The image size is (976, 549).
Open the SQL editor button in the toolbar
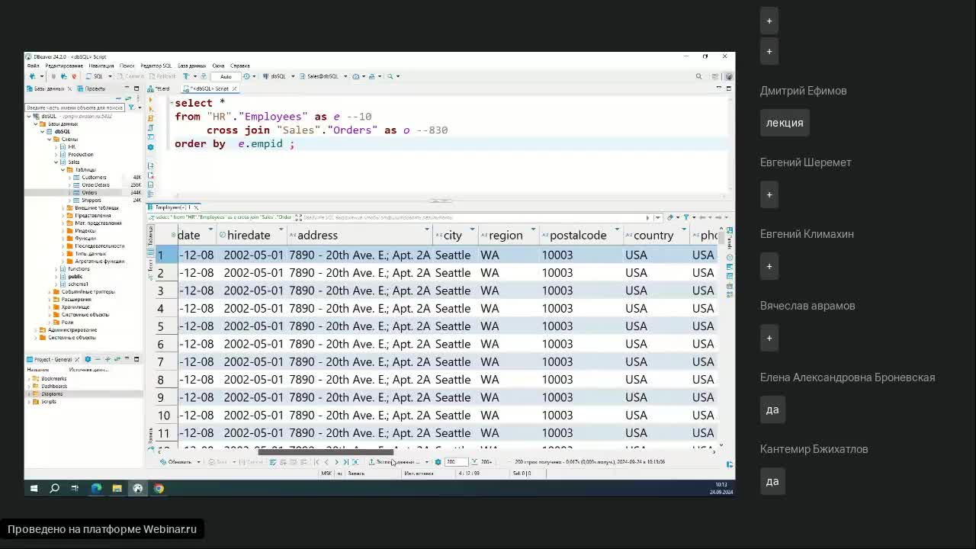pos(95,76)
